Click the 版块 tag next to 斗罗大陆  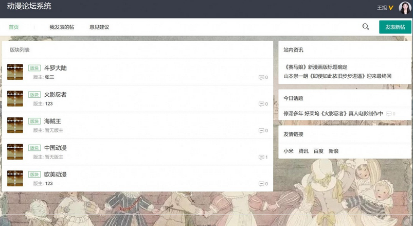(x=34, y=68)
